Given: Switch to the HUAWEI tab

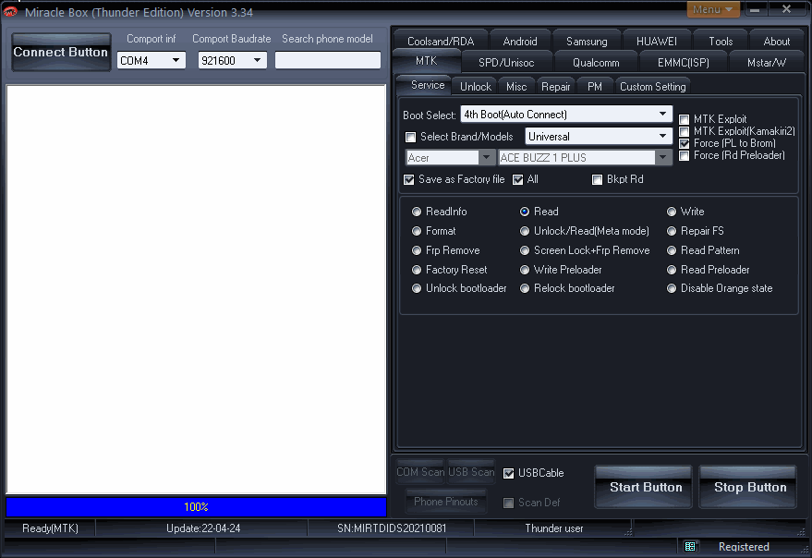Looking at the screenshot, I should [x=656, y=41].
